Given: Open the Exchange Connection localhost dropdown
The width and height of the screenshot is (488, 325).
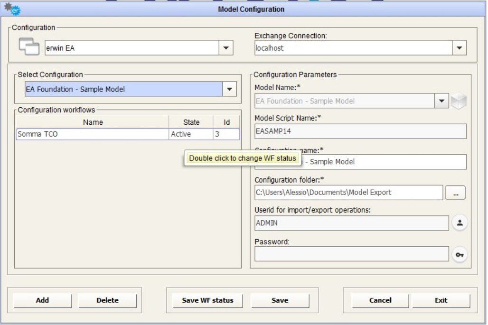Looking at the screenshot, I should (x=459, y=47).
